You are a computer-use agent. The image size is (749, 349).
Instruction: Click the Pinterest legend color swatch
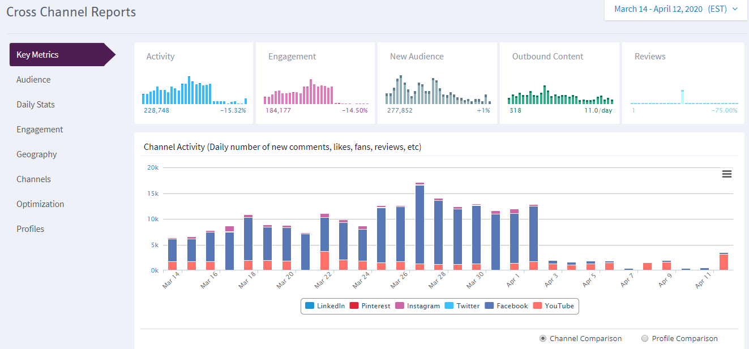pyautogui.click(x=354, y=306)
